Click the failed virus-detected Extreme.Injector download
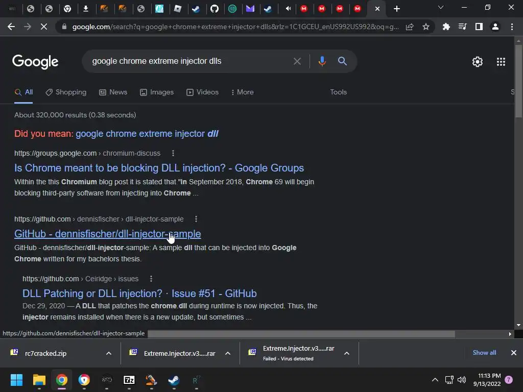This screenshot has height=392, width=523. tap(292, 353)
